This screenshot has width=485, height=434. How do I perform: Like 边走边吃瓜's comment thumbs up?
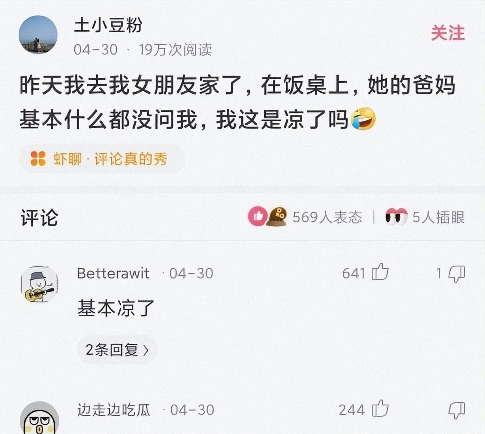click(380, 408)
